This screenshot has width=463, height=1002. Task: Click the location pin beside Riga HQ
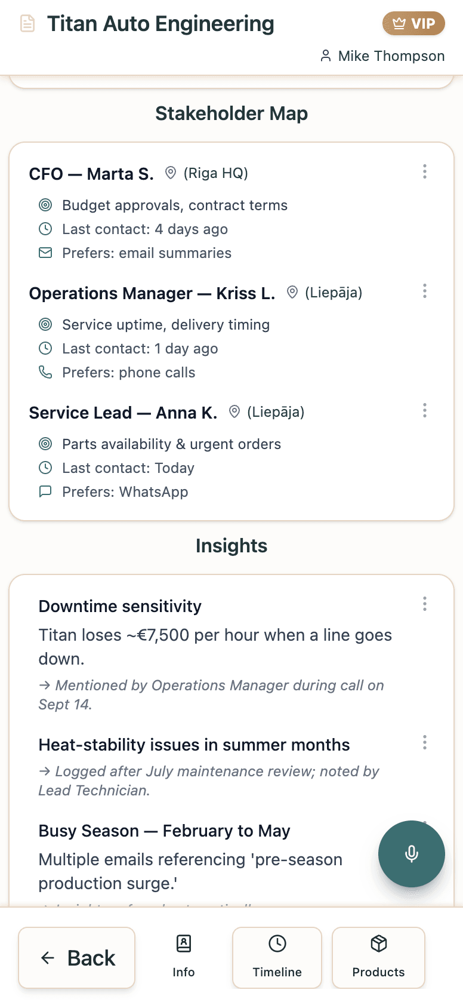[x=170, y=173]
